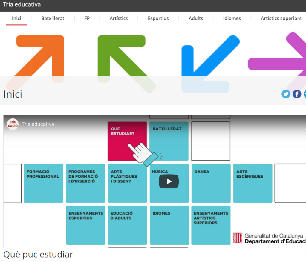Play the Tria educativa video

pyautogui.click(x=169, y=181)
